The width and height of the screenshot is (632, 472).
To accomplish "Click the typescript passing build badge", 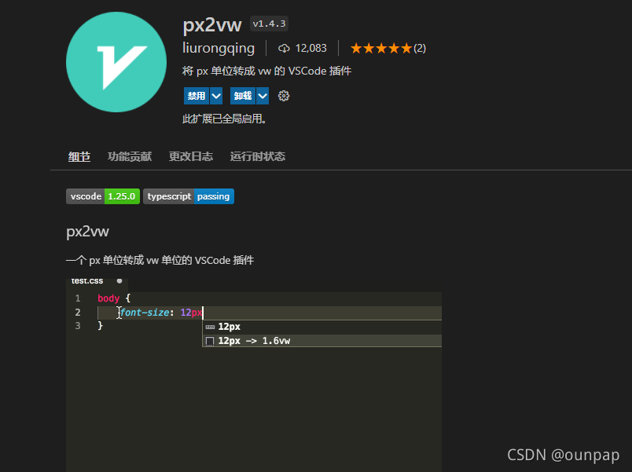I will coord(189,196).
